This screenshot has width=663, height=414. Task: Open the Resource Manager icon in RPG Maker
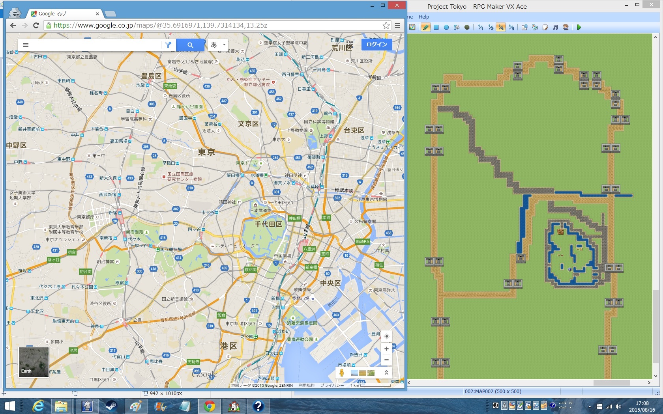point(535,27)
